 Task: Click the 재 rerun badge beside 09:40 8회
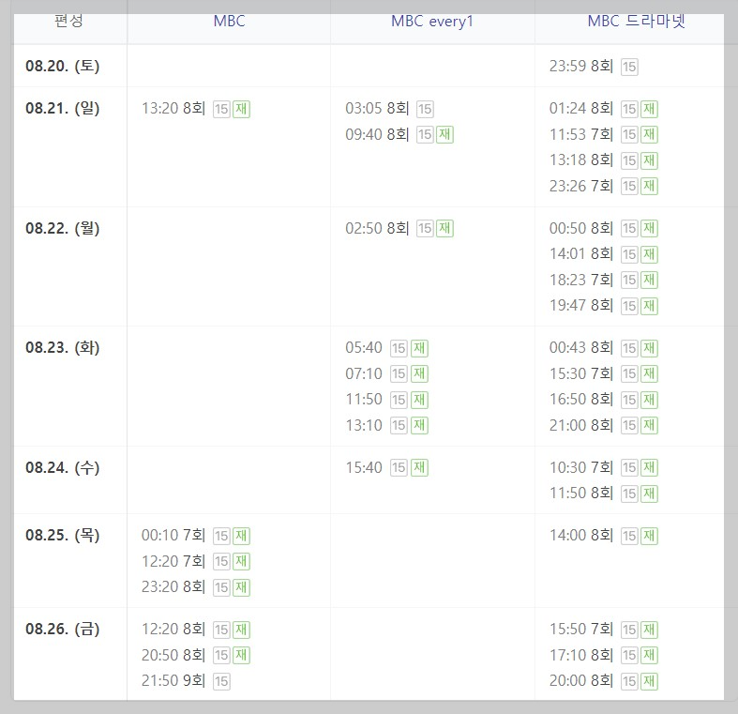click(445, 135)
